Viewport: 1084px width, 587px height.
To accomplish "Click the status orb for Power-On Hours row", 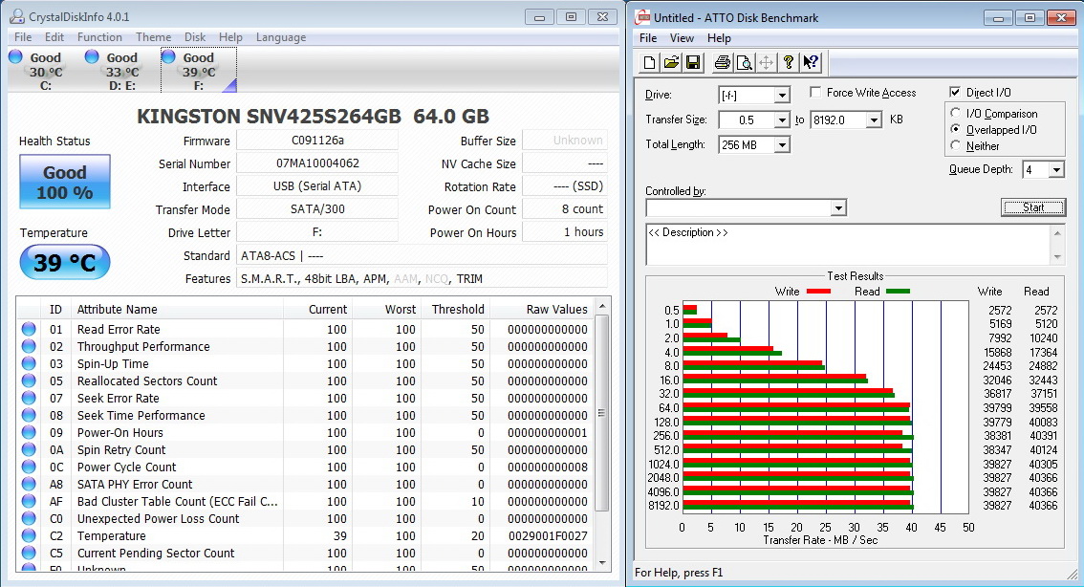I will (29, 433).
